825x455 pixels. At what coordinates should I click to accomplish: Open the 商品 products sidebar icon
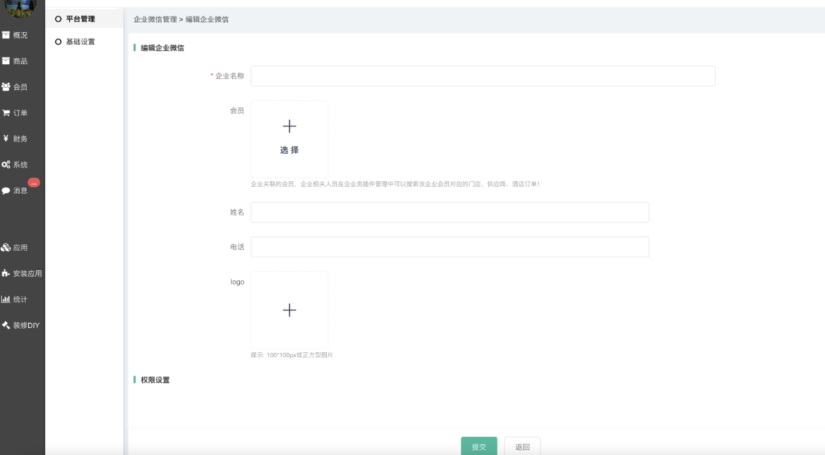pos(6,61)
